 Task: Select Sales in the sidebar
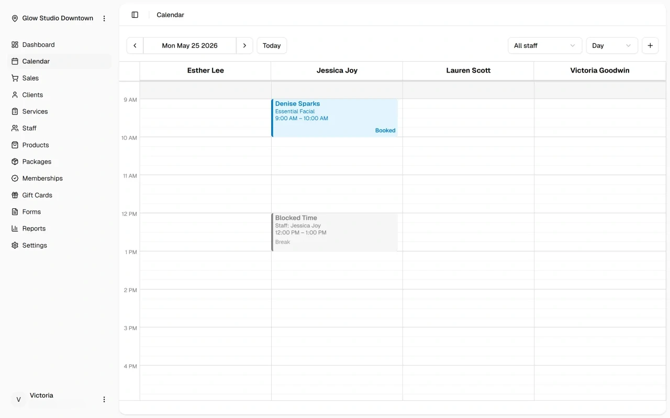[x=61, y=78]
